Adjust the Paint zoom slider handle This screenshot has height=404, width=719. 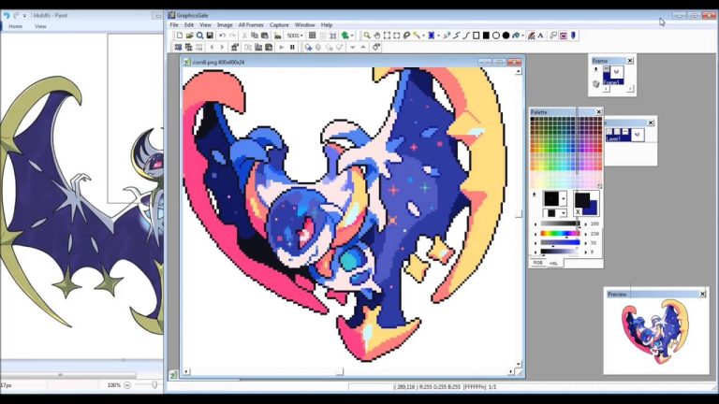(154, 385)
